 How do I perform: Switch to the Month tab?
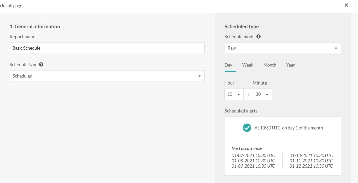[x=270, y=65]
